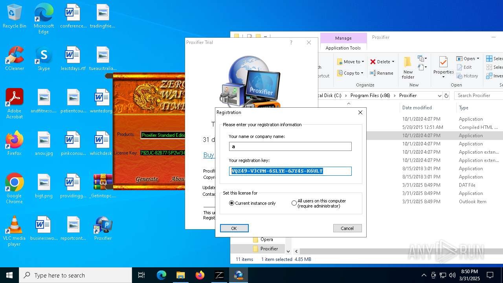Select All users on this computer option
This screenshot has width=503, height=283.
tap(294, 203)
